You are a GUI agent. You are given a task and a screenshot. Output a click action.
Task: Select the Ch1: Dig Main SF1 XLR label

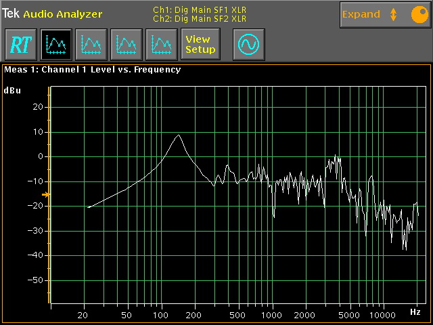[x=199, y=10]
